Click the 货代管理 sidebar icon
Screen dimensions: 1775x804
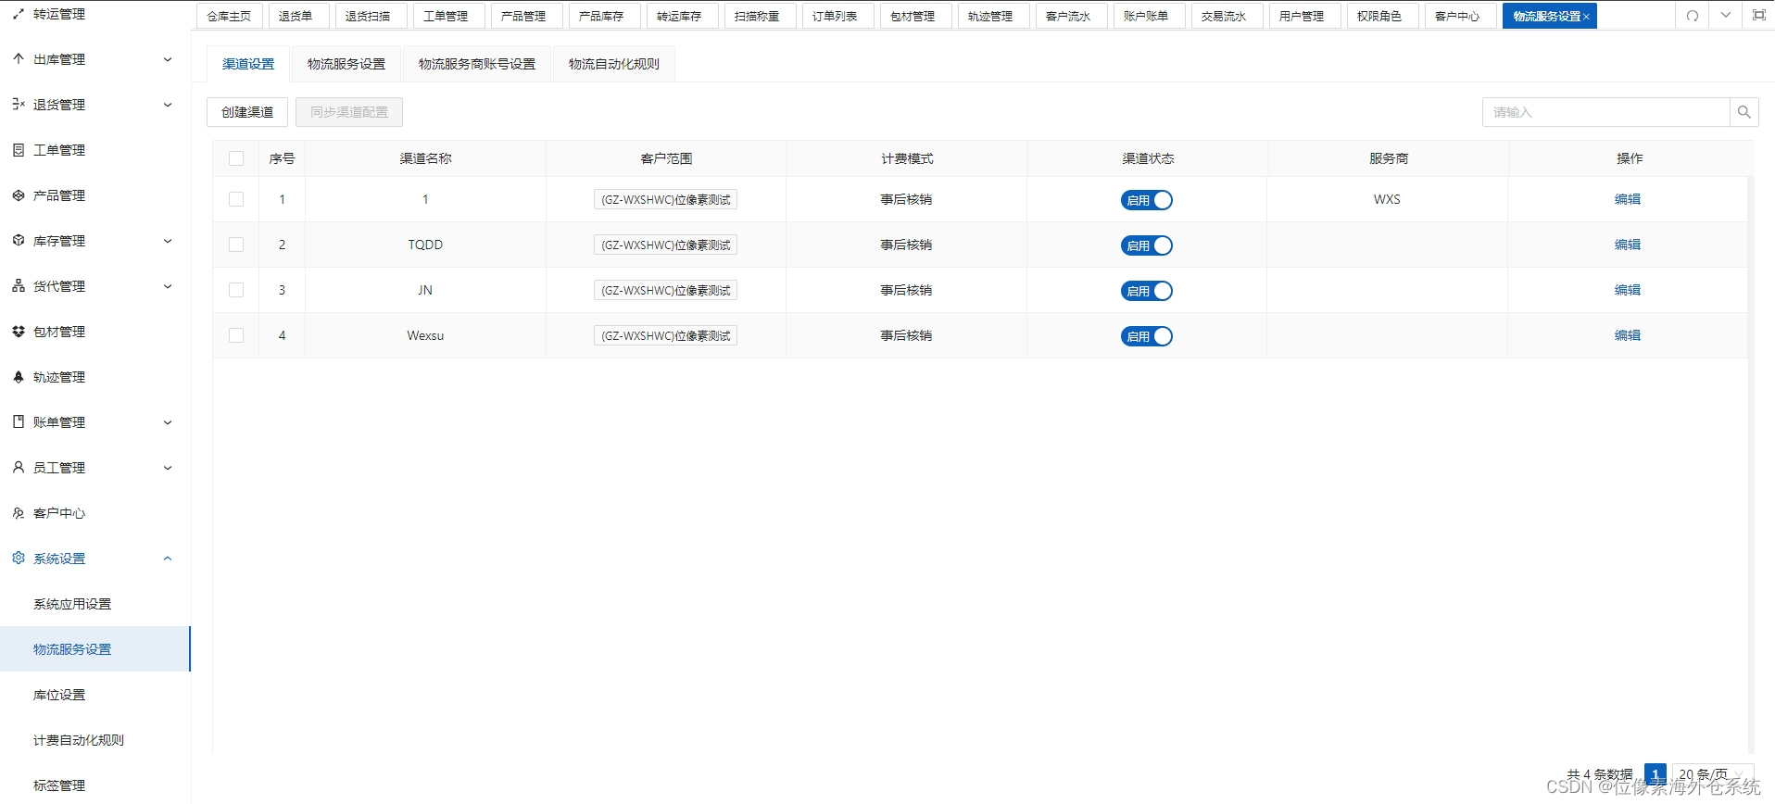tap(19, 286)
